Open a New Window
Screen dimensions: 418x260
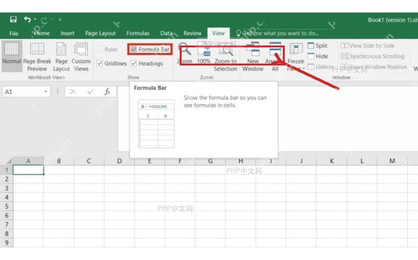tap(253, 57)
